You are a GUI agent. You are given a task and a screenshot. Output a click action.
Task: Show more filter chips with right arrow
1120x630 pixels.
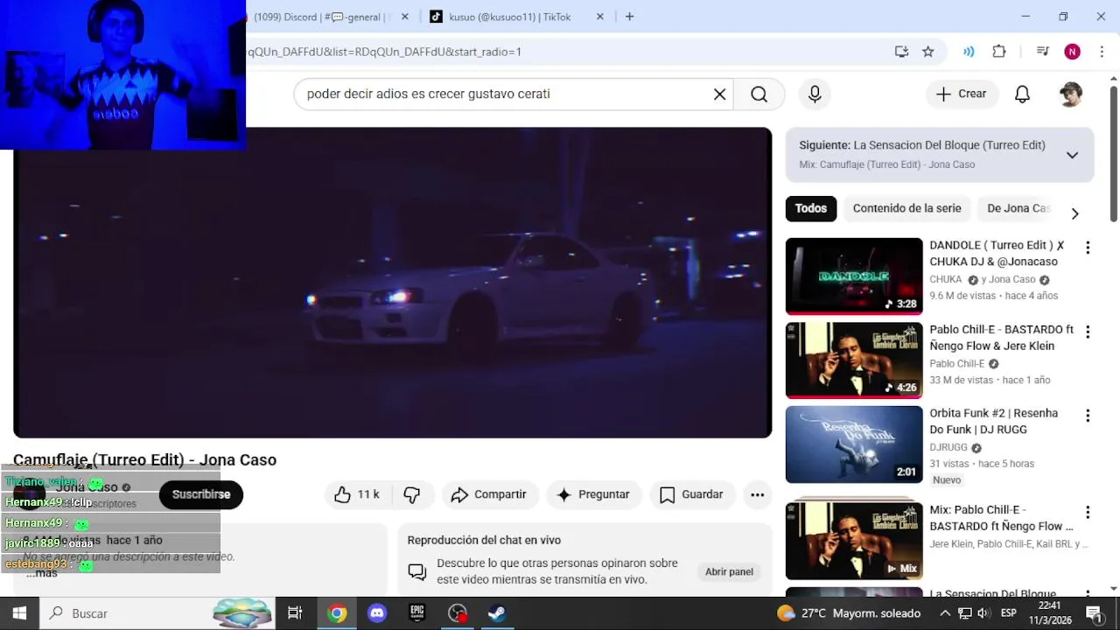[x=1074, y=213]
